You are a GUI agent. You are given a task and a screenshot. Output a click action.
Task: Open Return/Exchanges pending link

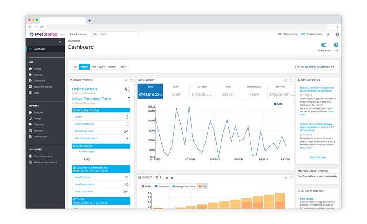[84, 124]
